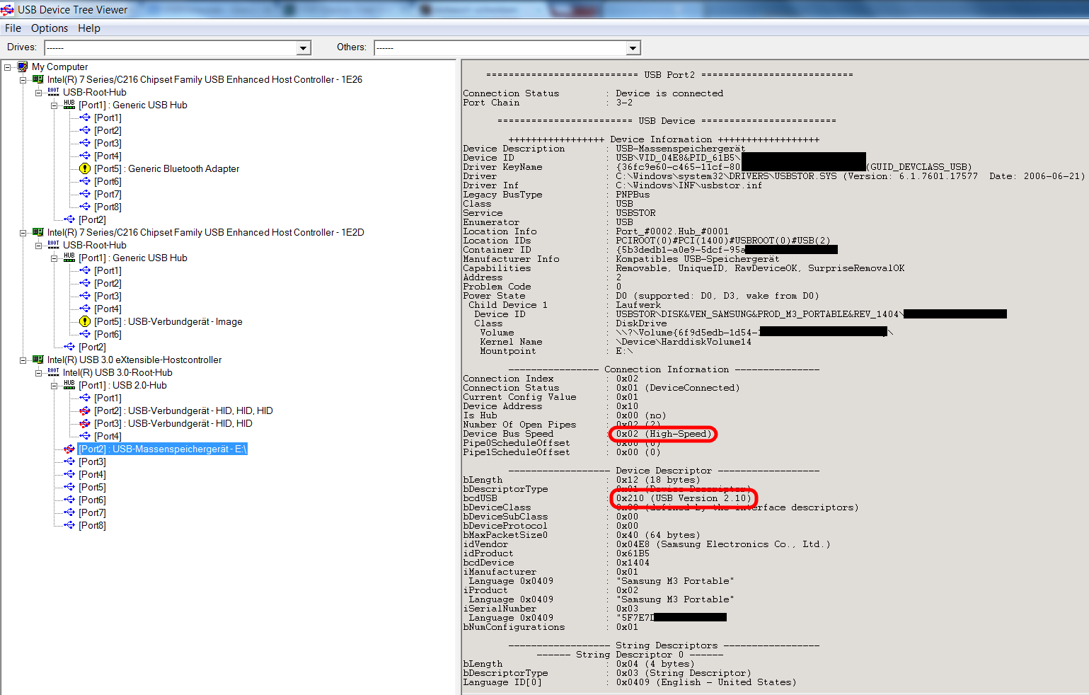Click the warning icon for USB-Verbundgerät - Image

click(85, 321)
